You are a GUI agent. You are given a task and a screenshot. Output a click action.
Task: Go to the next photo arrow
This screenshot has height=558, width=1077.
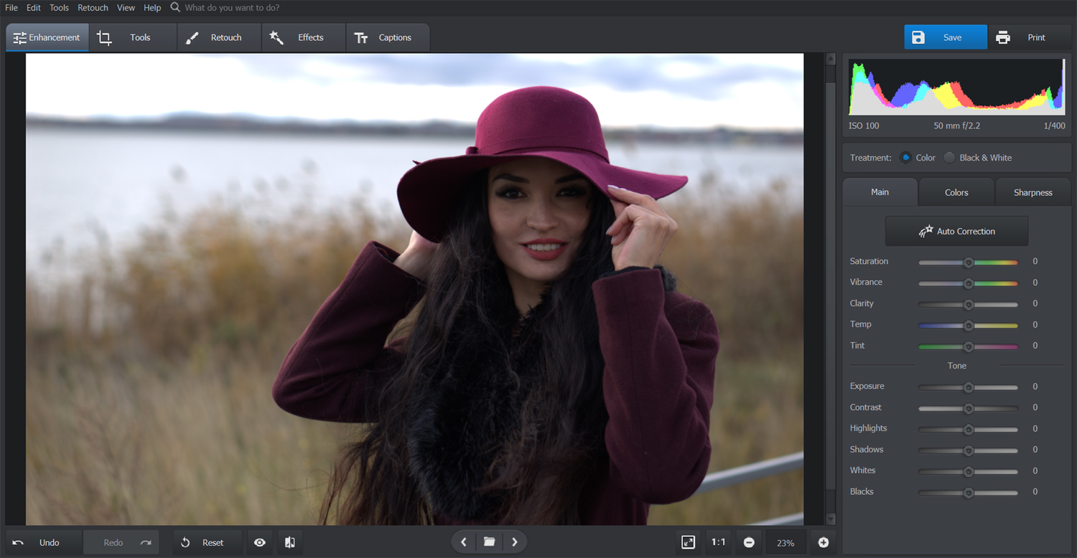(514, 542)
